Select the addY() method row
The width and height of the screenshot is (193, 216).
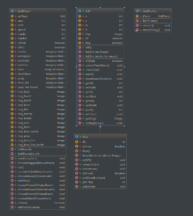coord(100,74)
